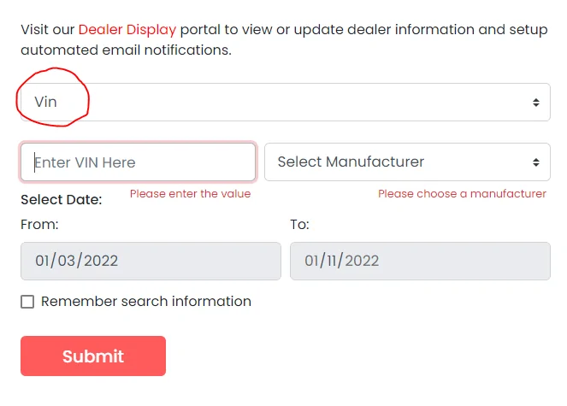Open the Dealer Display portal link
The height and width of the screenshot is (406, 567).
[127, 29]
